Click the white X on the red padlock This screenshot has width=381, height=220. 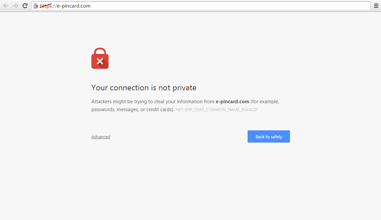100,61
